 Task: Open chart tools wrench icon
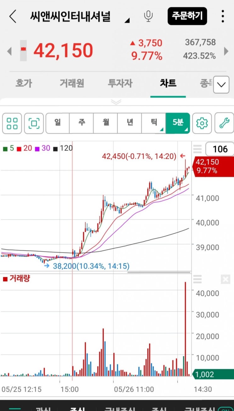(224, 123)
